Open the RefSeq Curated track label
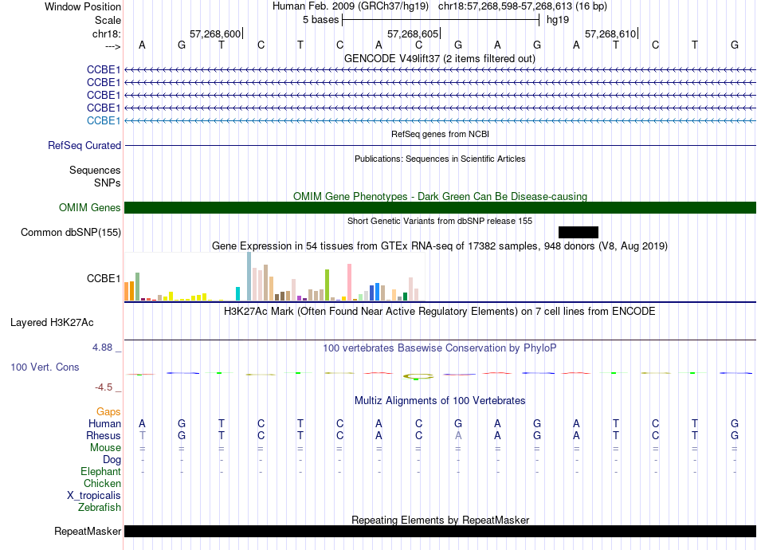757x550 pixels. (x=84, y=145)
